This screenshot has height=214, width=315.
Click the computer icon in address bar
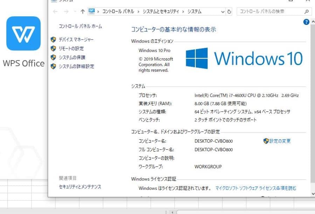pos(92,11)
